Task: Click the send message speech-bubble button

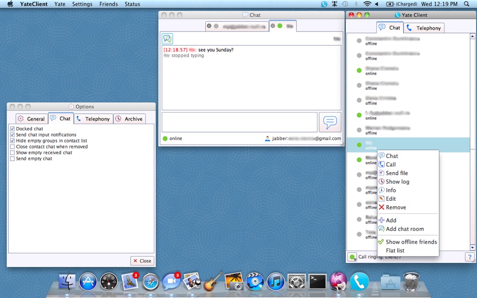Action: (330, 122)
